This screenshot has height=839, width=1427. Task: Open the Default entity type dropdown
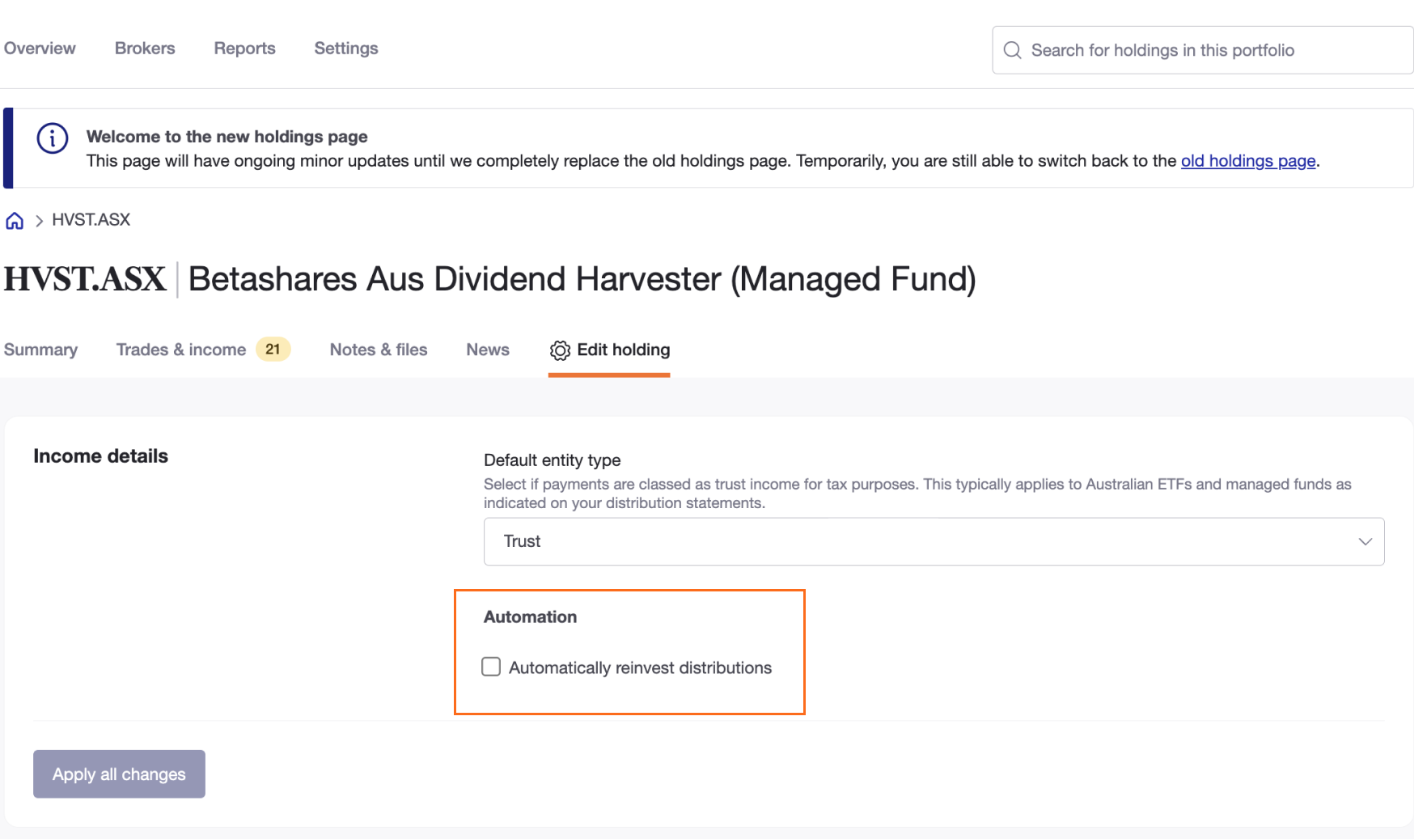click(934, 541)
